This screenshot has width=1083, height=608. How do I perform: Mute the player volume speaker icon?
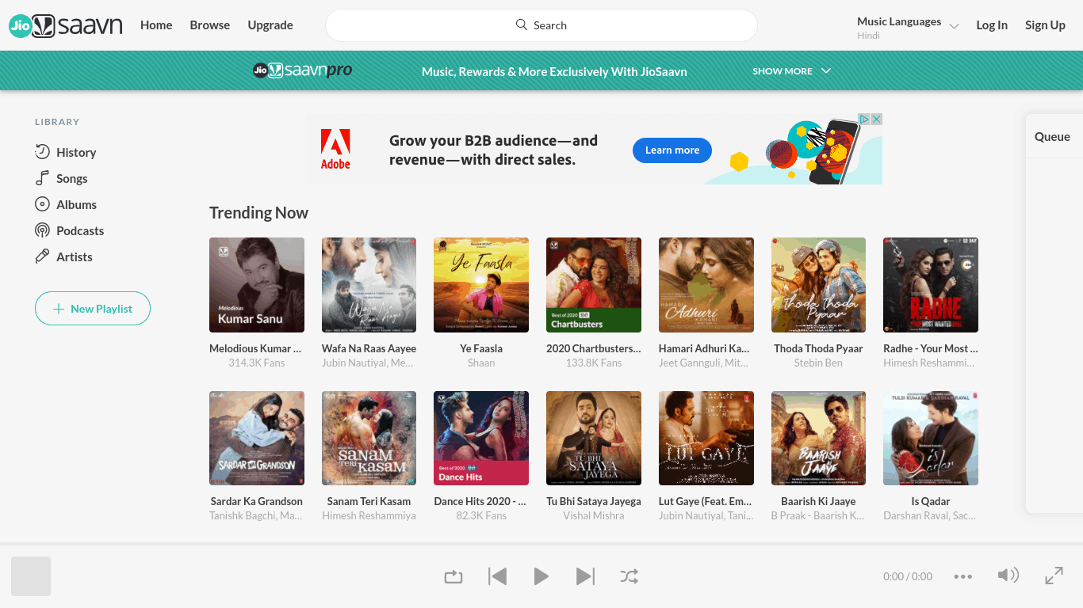click(1008, 576)
